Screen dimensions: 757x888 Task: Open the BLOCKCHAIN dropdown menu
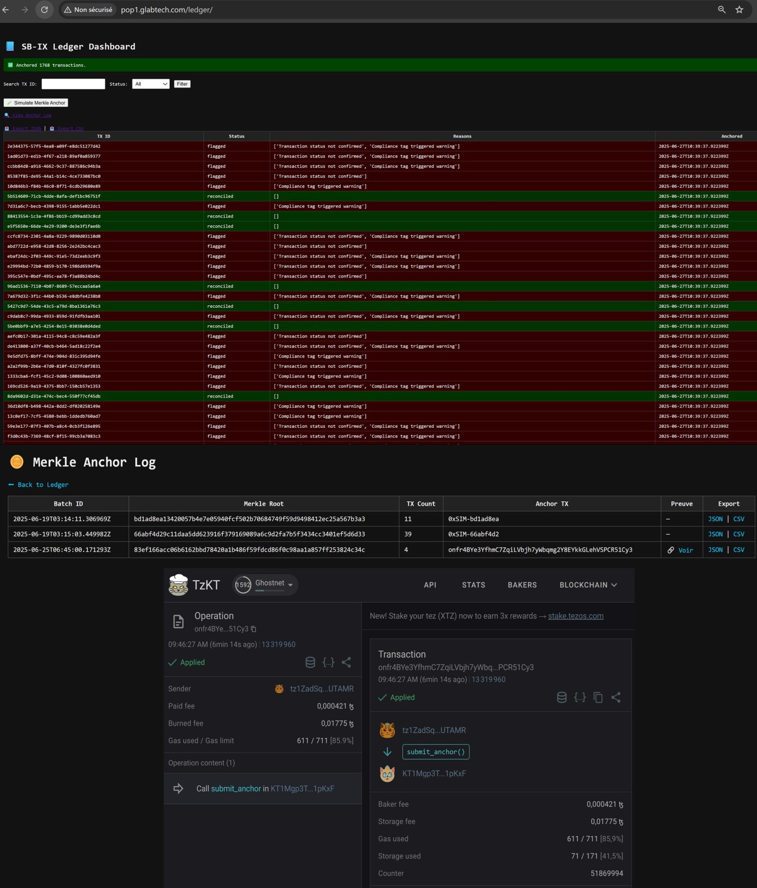tap(588, 585)
